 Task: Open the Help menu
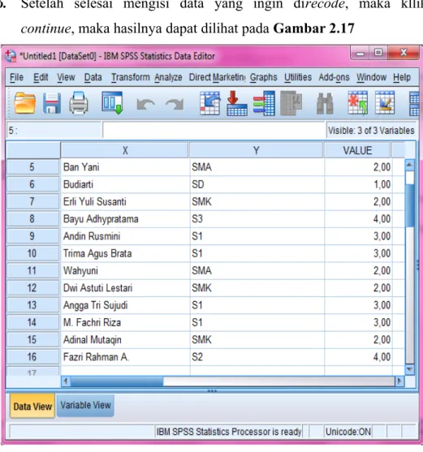point(402,77)
